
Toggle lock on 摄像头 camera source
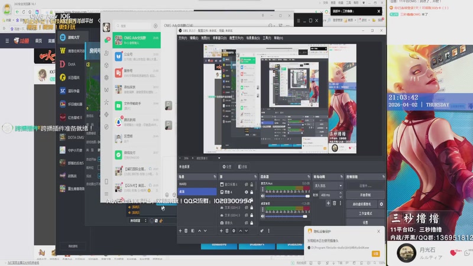[x=252, y=223]
